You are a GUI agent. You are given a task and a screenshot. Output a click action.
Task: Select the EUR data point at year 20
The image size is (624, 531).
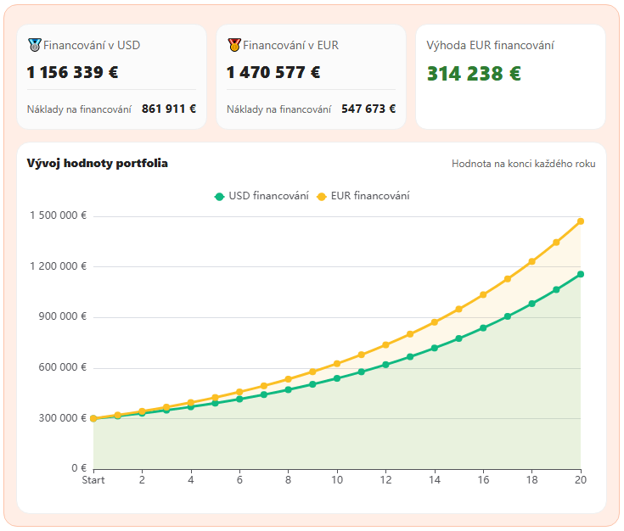(581, 221)
